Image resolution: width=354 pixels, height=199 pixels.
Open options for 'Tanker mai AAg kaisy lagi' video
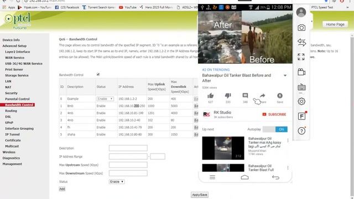(288, 140)
